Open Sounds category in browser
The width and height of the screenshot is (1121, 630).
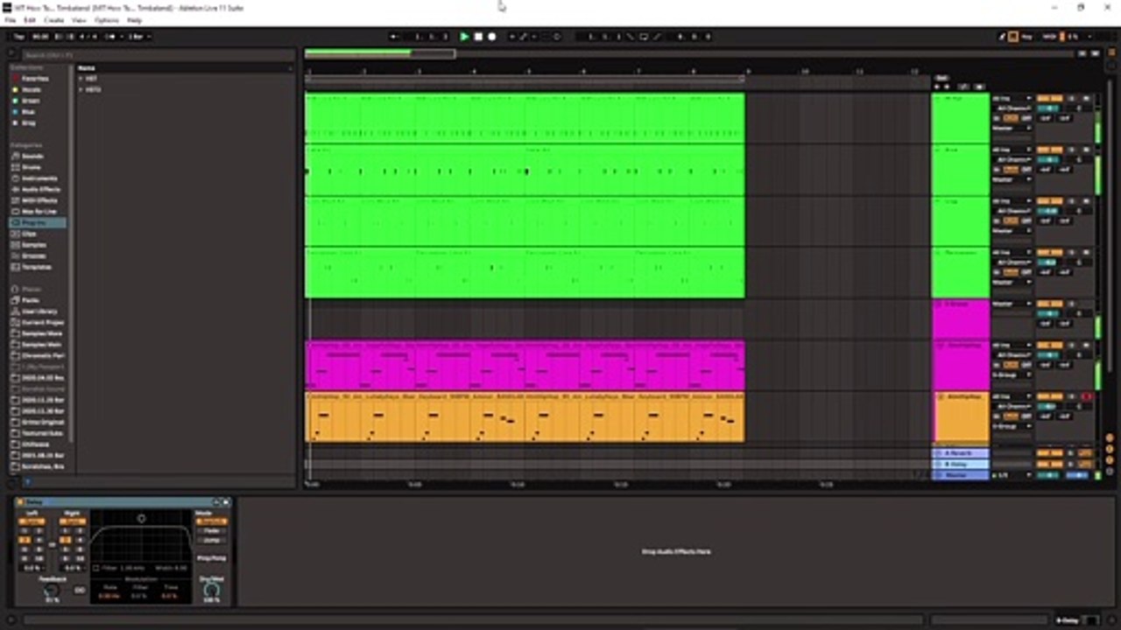[x=32, y=156]
